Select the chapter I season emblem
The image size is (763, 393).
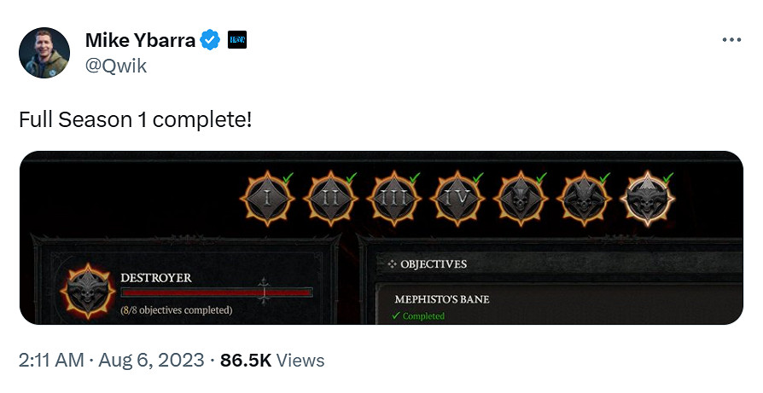coord(270,199)
